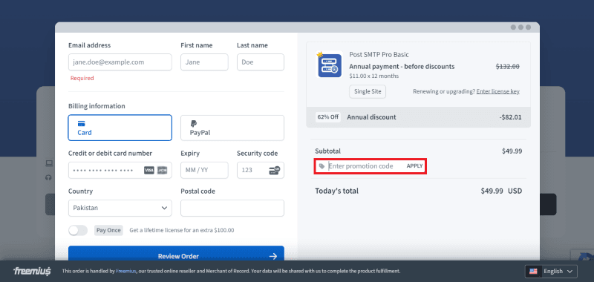Image resolution: width=594 pixels, height=282 pixels.
Task: Click the US flag icon
Action: pos(533,272)
